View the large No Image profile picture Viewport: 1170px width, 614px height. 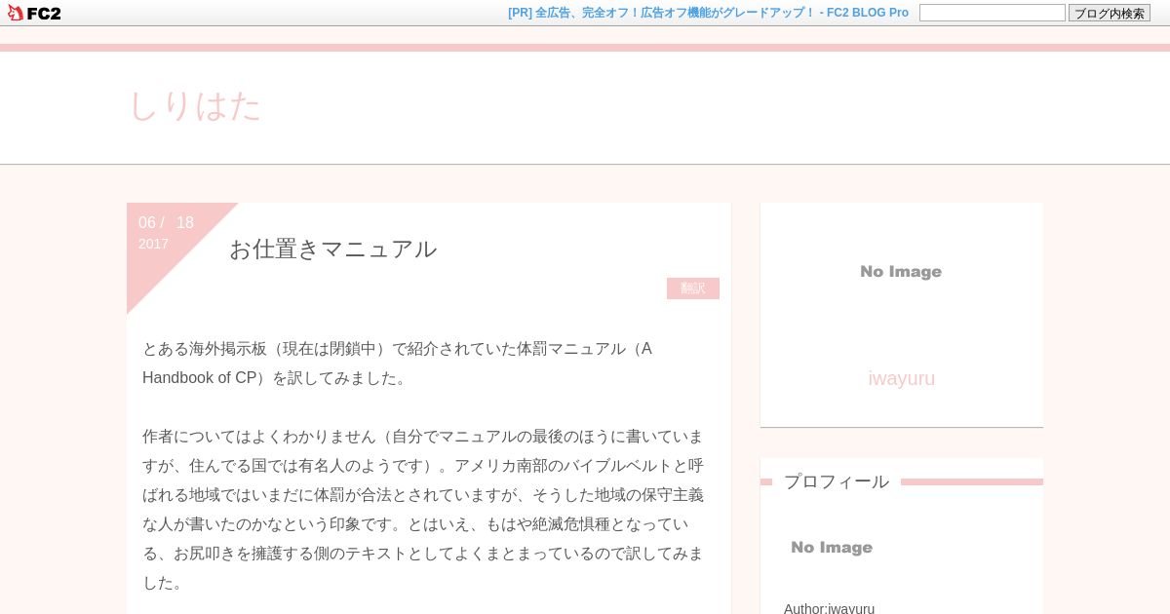click(x=901, y=272)
